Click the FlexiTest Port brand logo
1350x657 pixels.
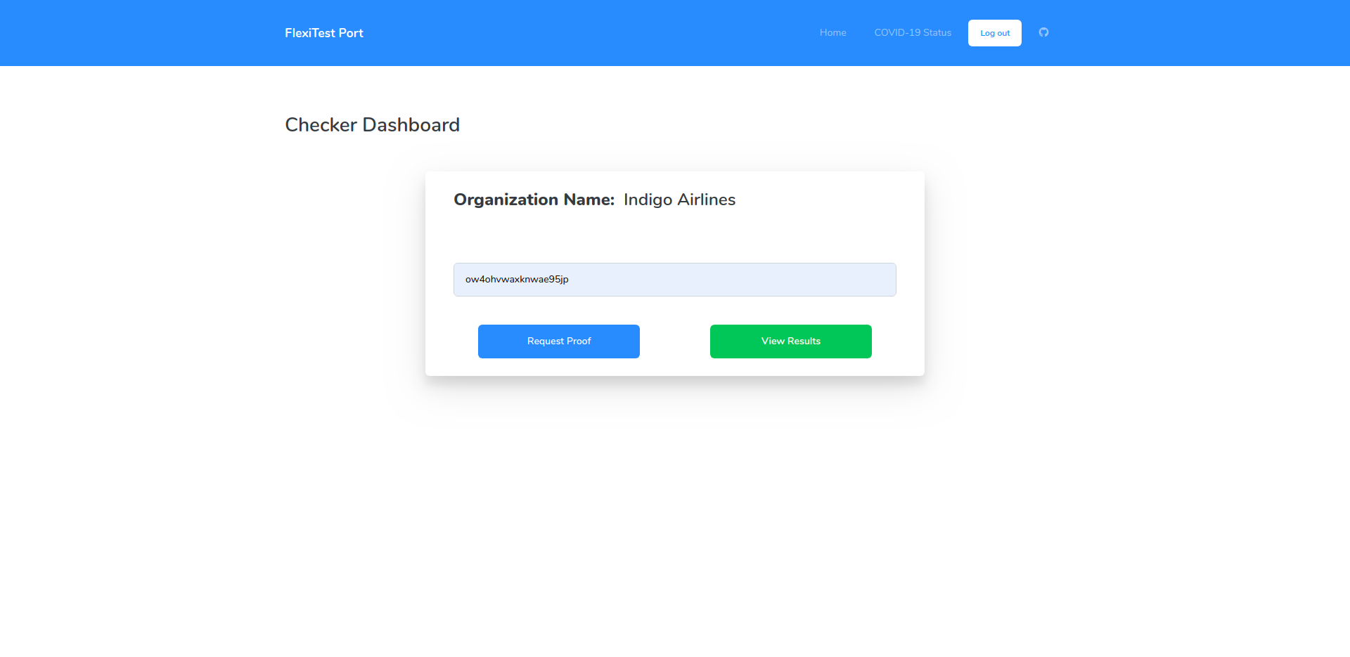pos(324,33)
